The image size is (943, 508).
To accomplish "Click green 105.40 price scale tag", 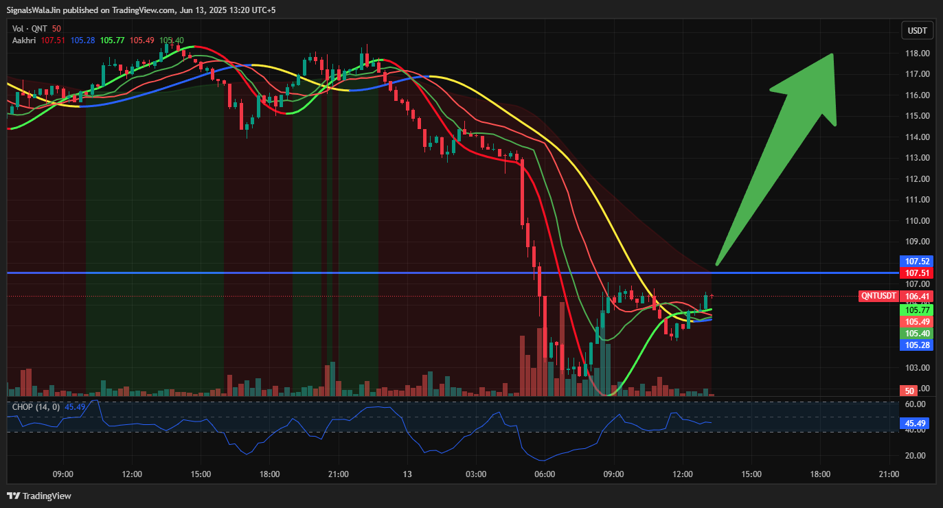I will click(918, 333).
